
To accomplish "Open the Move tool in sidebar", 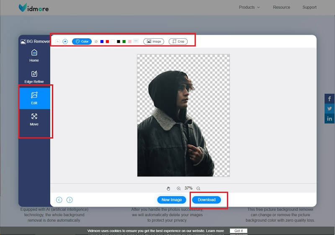I will click(34, 119).
